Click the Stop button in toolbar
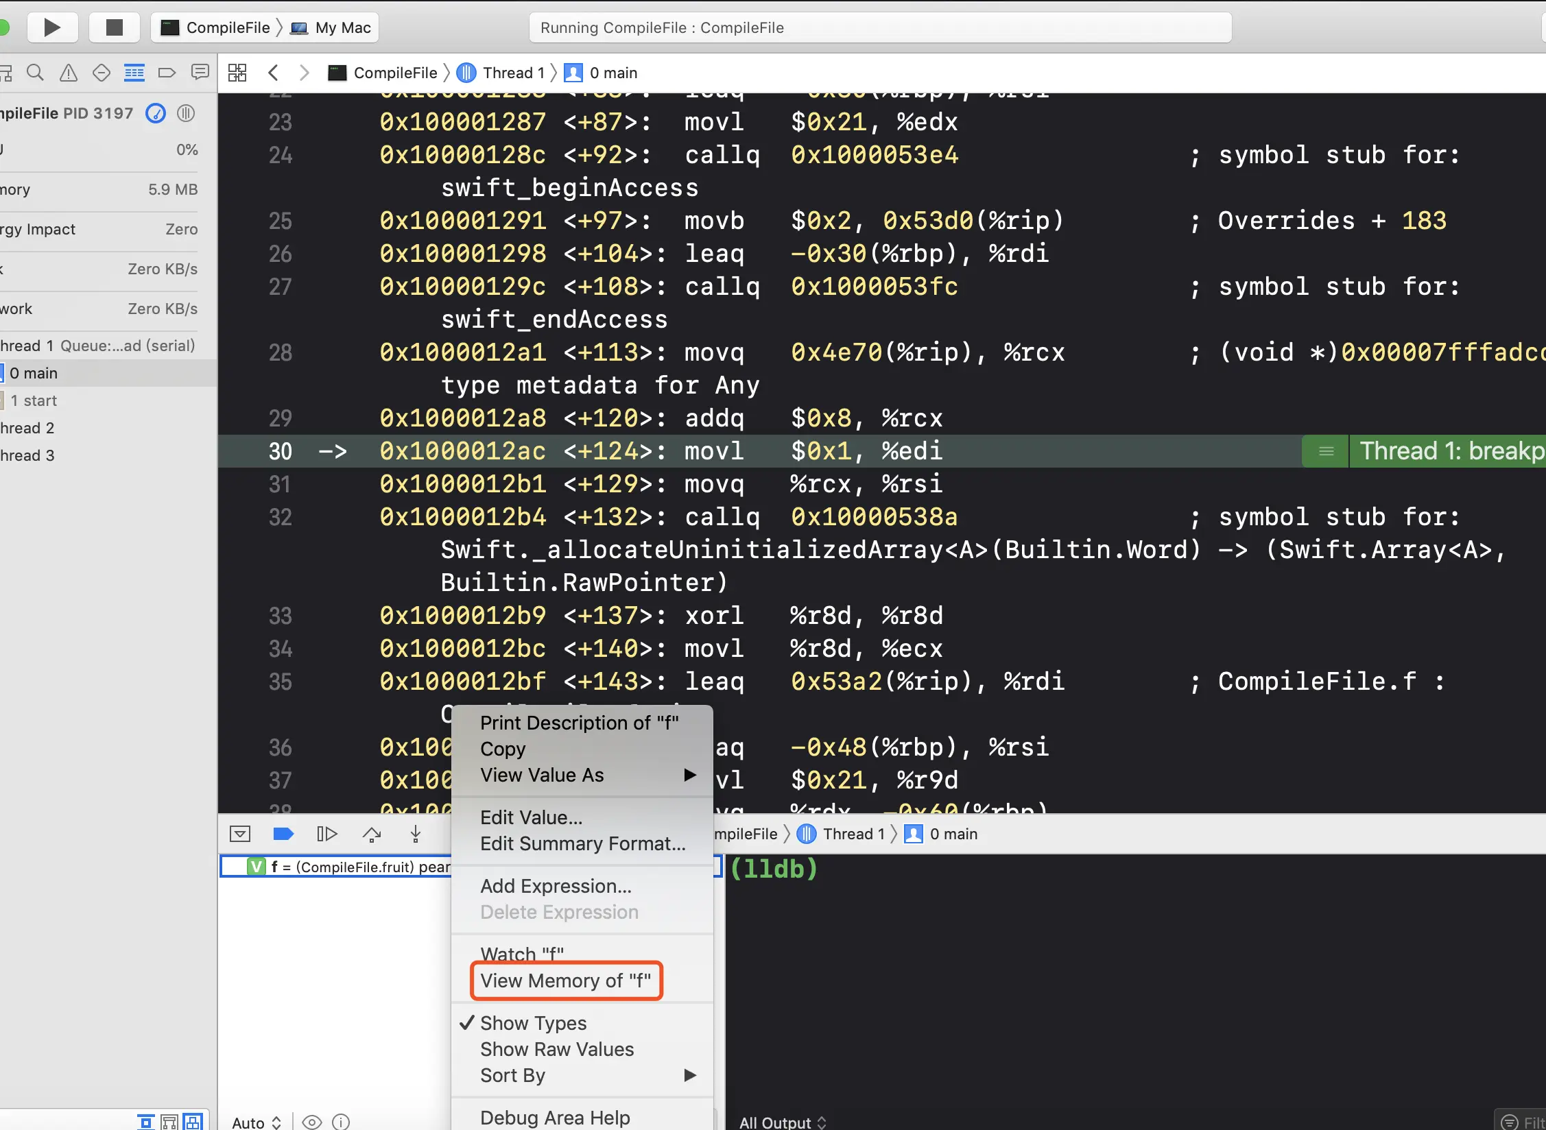Image resolution: width=1546 pixels, height=1130 pixels. [114, 27]
